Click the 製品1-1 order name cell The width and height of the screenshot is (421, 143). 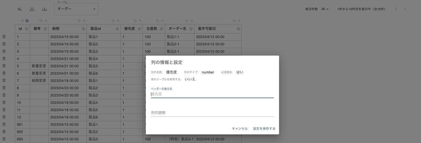[x=180, y=37]
